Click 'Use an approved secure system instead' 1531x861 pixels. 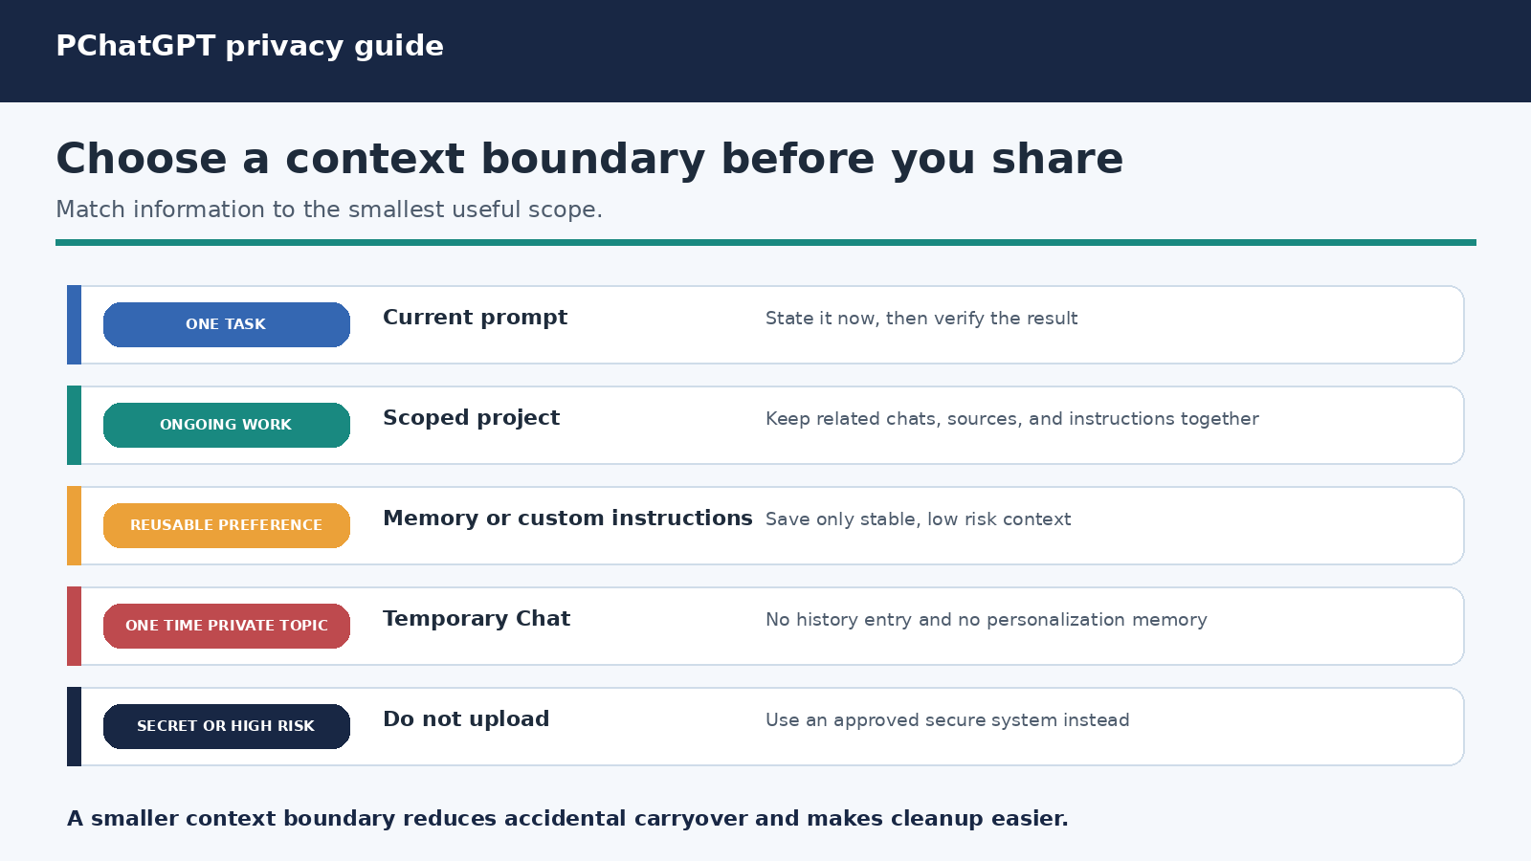947,720
